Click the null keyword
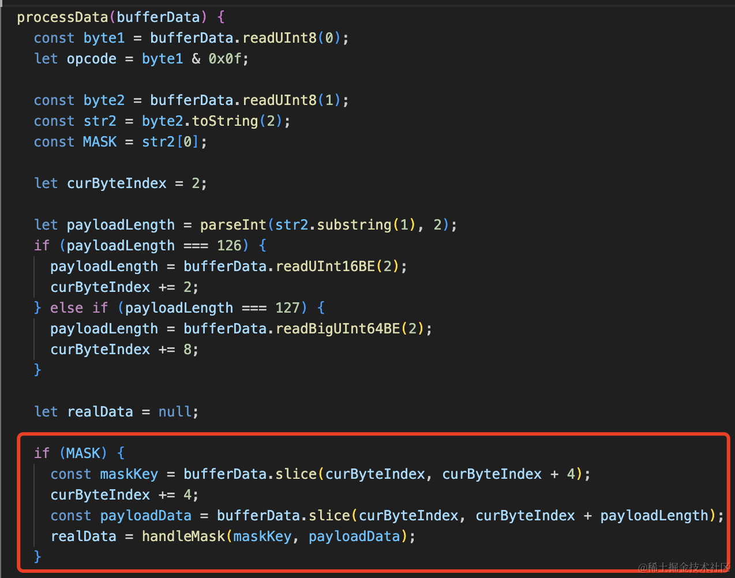The width and height of the screenshot is (735, 578). pyautogui.click(x=175, y=412)
